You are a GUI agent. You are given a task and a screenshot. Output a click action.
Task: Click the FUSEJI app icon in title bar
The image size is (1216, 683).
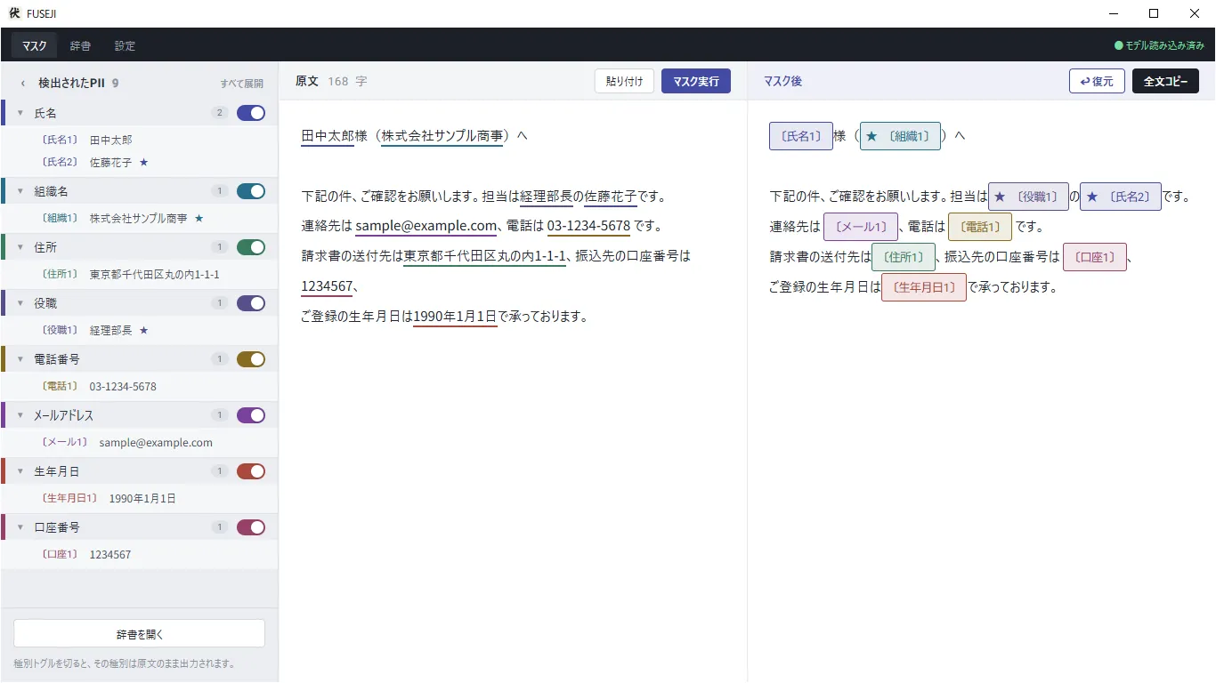(x=15, y=13)
